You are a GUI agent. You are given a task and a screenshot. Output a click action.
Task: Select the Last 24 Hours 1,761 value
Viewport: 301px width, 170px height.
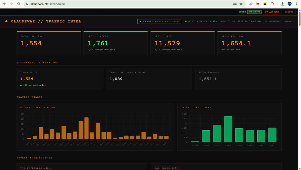[98, 43]
